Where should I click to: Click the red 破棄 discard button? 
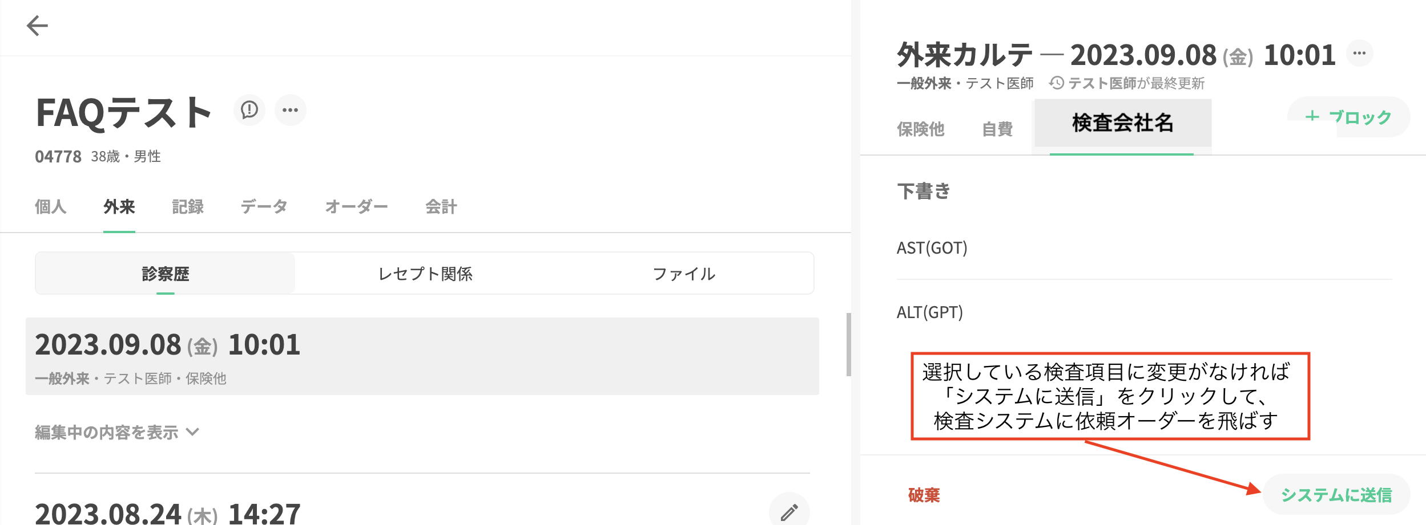click(x=924, y=495)
